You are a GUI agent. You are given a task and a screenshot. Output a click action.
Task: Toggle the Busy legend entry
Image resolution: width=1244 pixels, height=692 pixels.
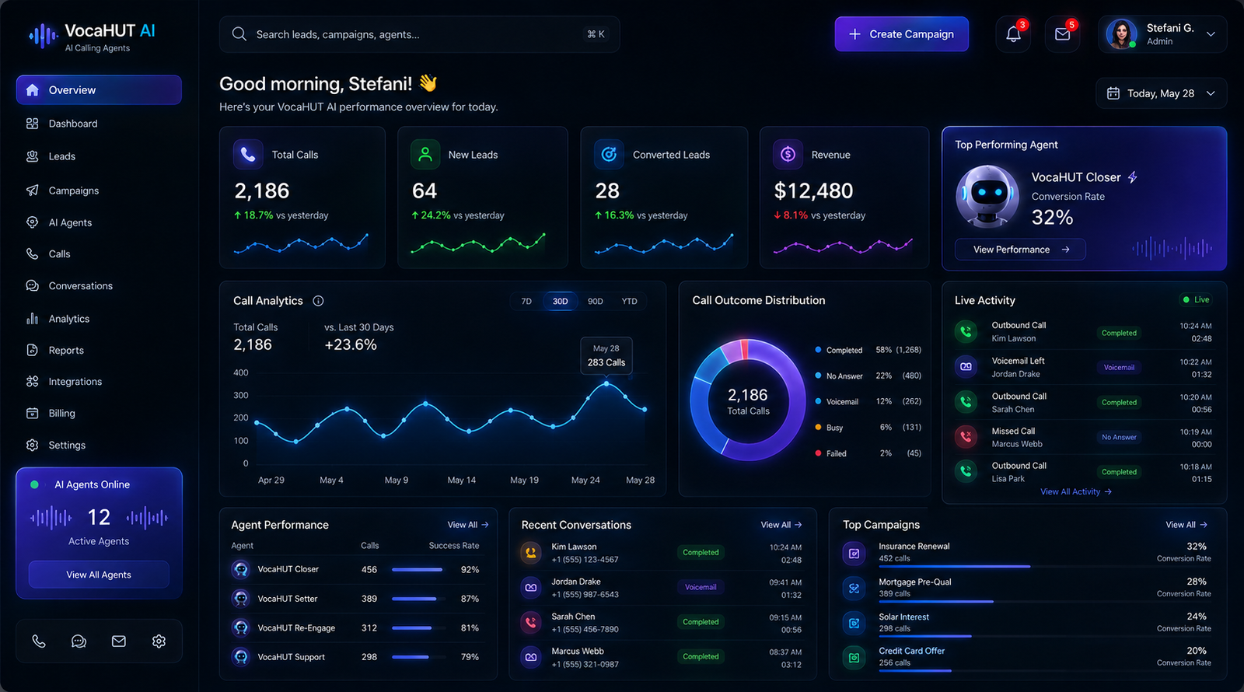[x=868, y=428]
